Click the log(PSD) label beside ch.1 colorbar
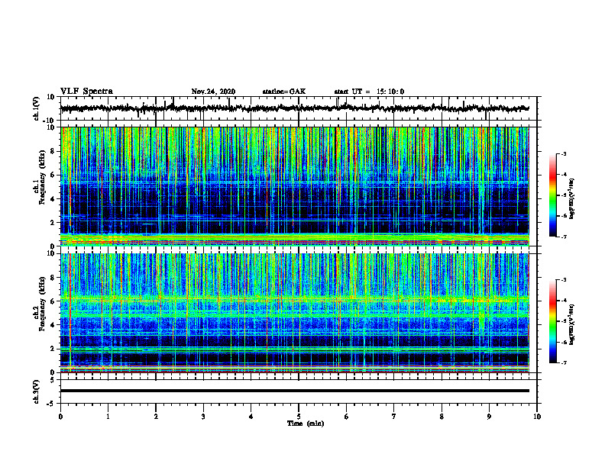This screenshot has width=605, height=467. point(571,199)
